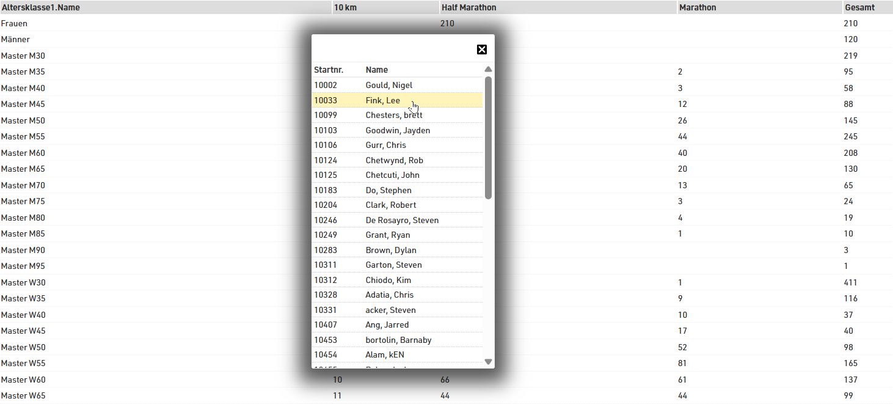Open Half Marathon count 210 for Frauen

click(447, 23)
